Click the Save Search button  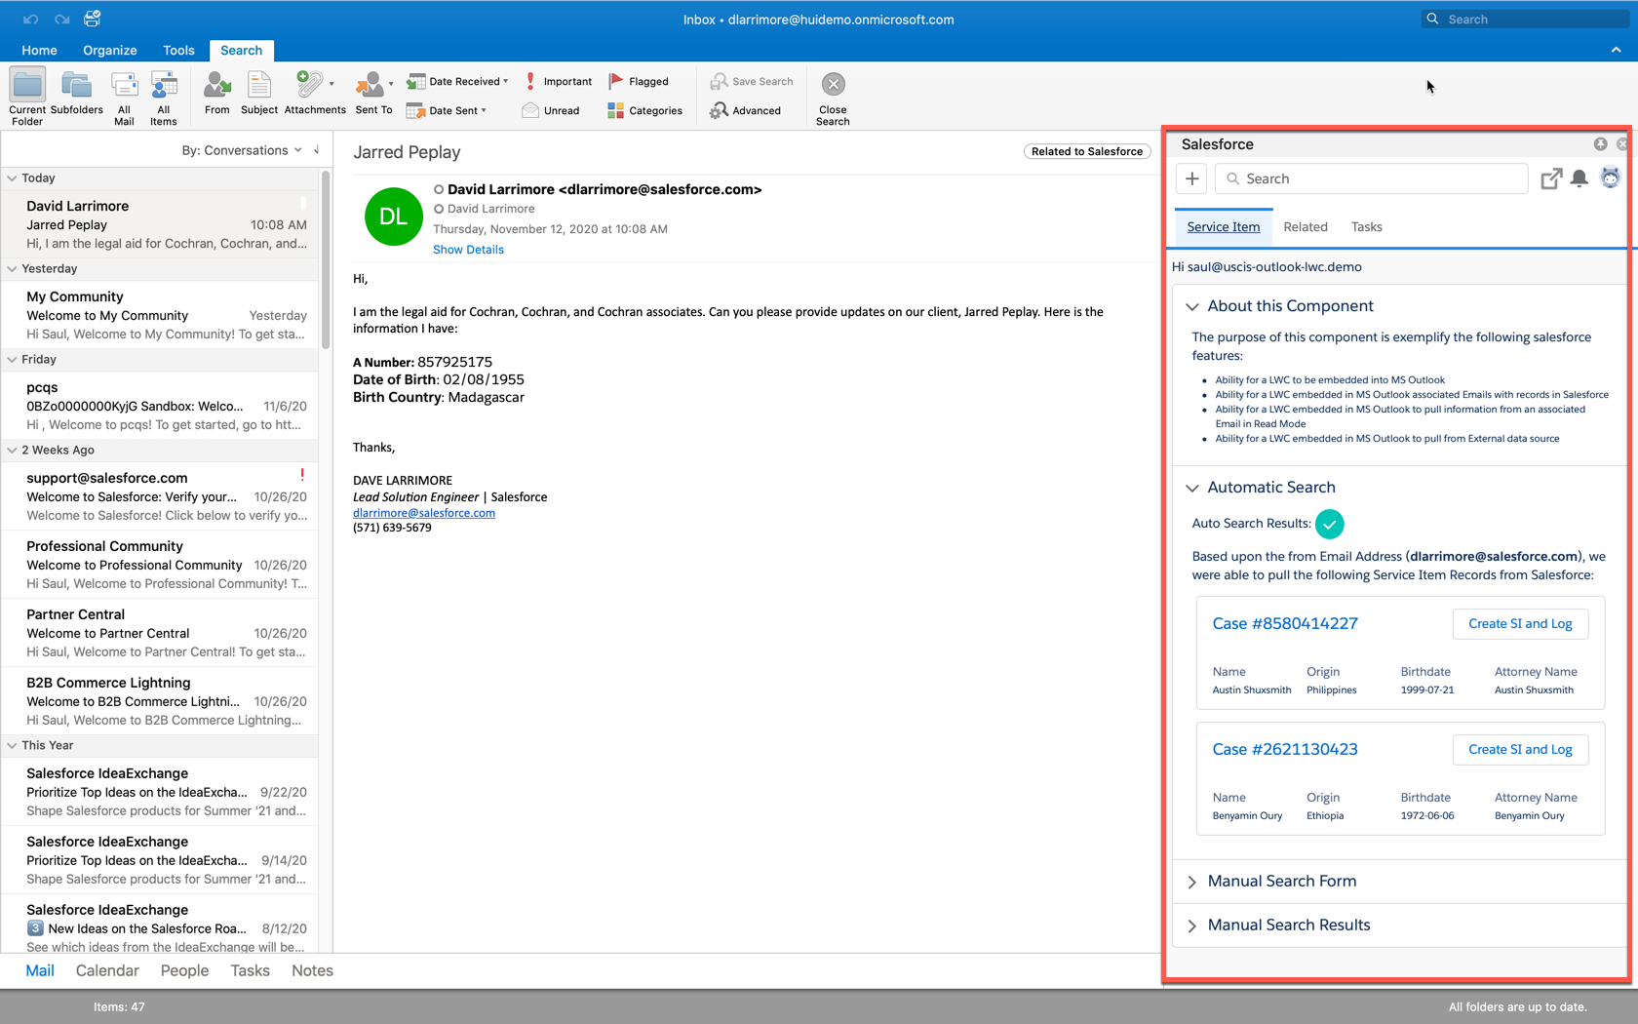pyautogui.click(x=752, y=81)
